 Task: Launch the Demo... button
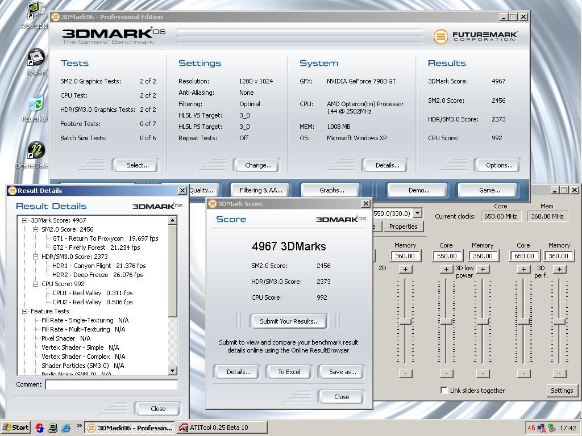tap(418, 190)
